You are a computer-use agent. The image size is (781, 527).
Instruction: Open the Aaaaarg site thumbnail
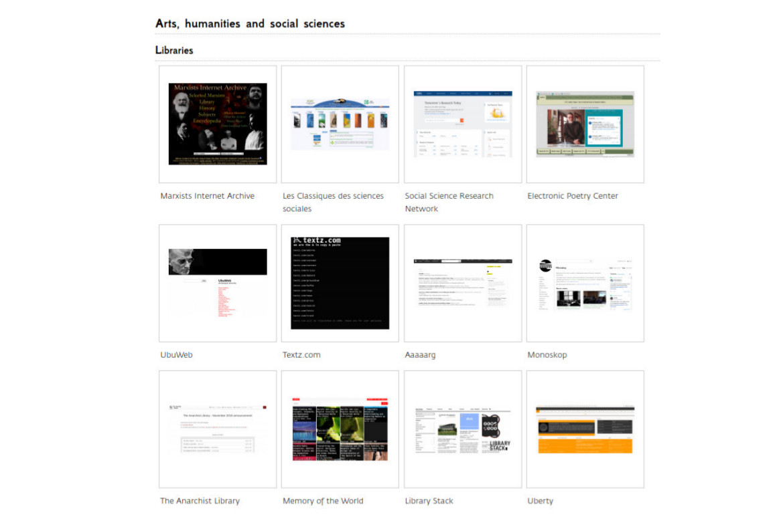click(x=463, y=283)
